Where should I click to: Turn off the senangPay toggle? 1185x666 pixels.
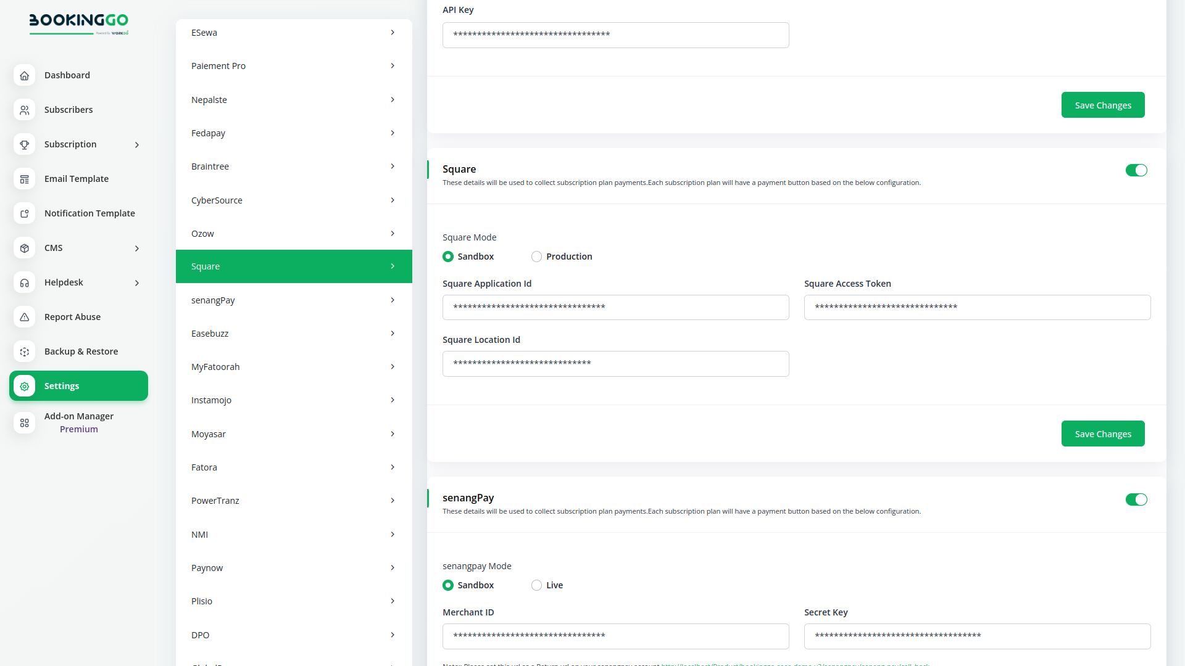[1136, 499]
